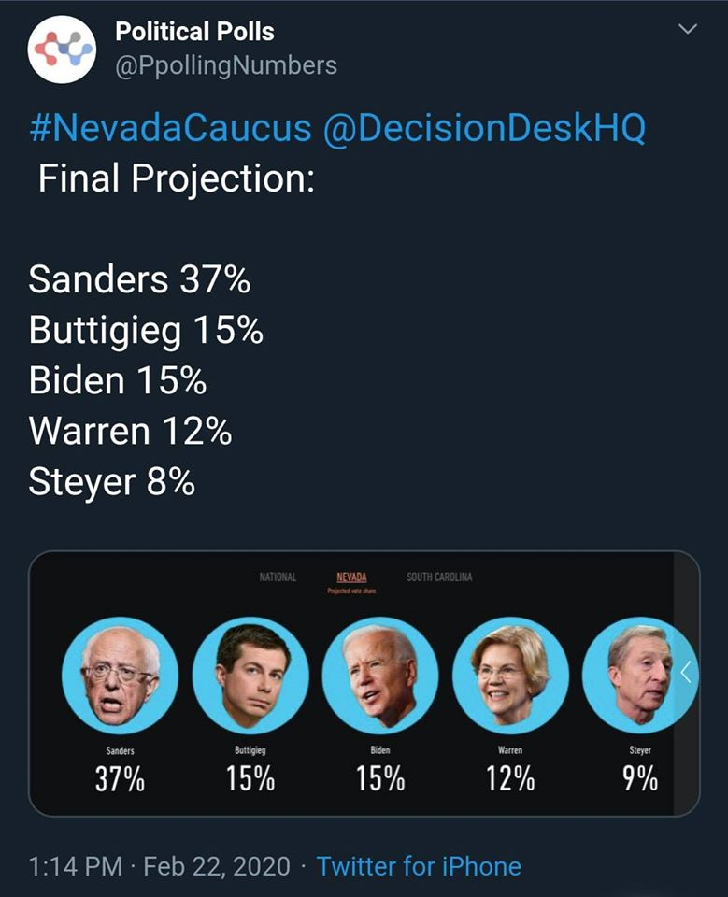728x897 pixels.
Task: Click the Political Polls display name
Action: coord(194,32)
